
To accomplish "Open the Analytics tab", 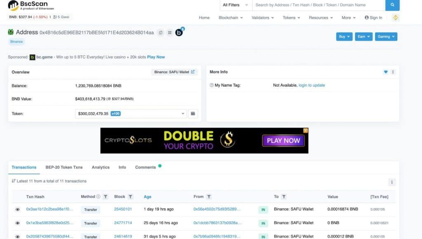I will (101, 167).
